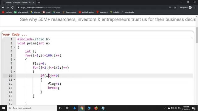Go back using the browser back arrow

click(3, 7)
